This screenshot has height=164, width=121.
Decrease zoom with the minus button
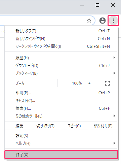(x=64, y=83)
